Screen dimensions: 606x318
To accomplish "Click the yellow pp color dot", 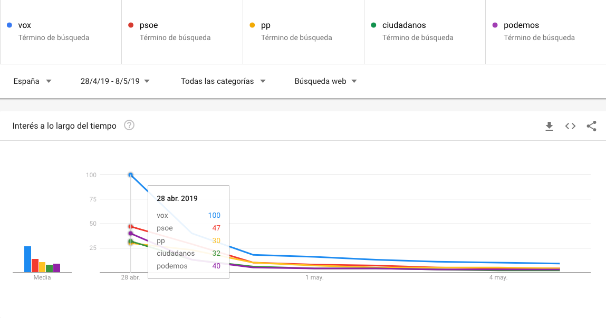I will pos(252,25).
